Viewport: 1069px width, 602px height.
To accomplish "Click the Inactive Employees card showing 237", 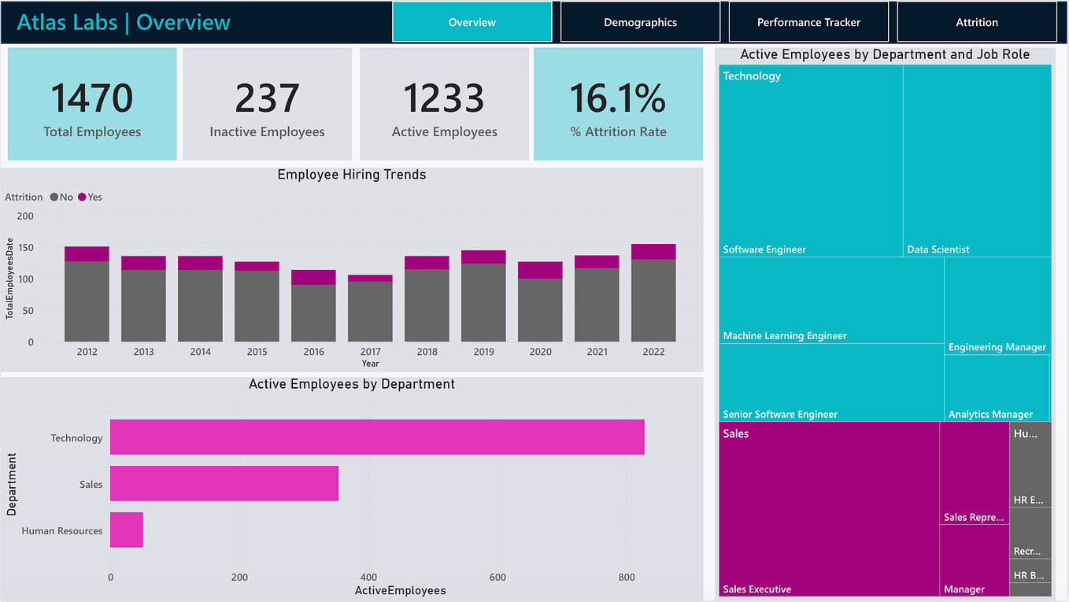I will 267,103.
